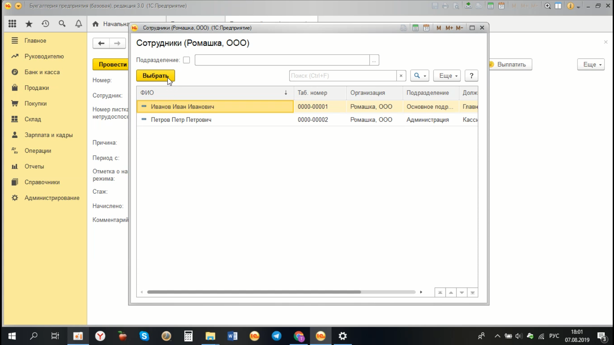Open Зарплата и кадры section
The height and width of the screenshot is (345, 614).
(x=49, y=135)
